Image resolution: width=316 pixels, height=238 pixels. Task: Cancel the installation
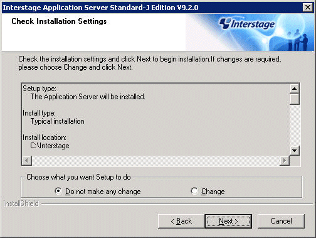click(x=281, y=221)
